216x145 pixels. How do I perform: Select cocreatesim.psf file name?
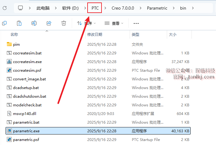click(27, 70)
